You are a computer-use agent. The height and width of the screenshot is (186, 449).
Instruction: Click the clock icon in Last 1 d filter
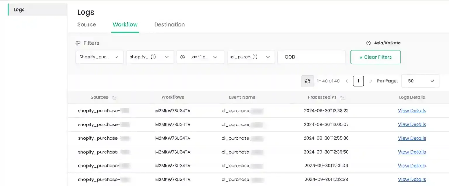183,57
